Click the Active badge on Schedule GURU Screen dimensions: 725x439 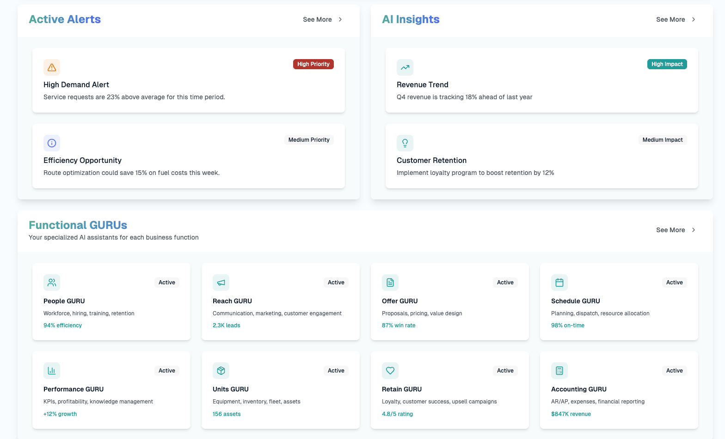coord(675,283)
